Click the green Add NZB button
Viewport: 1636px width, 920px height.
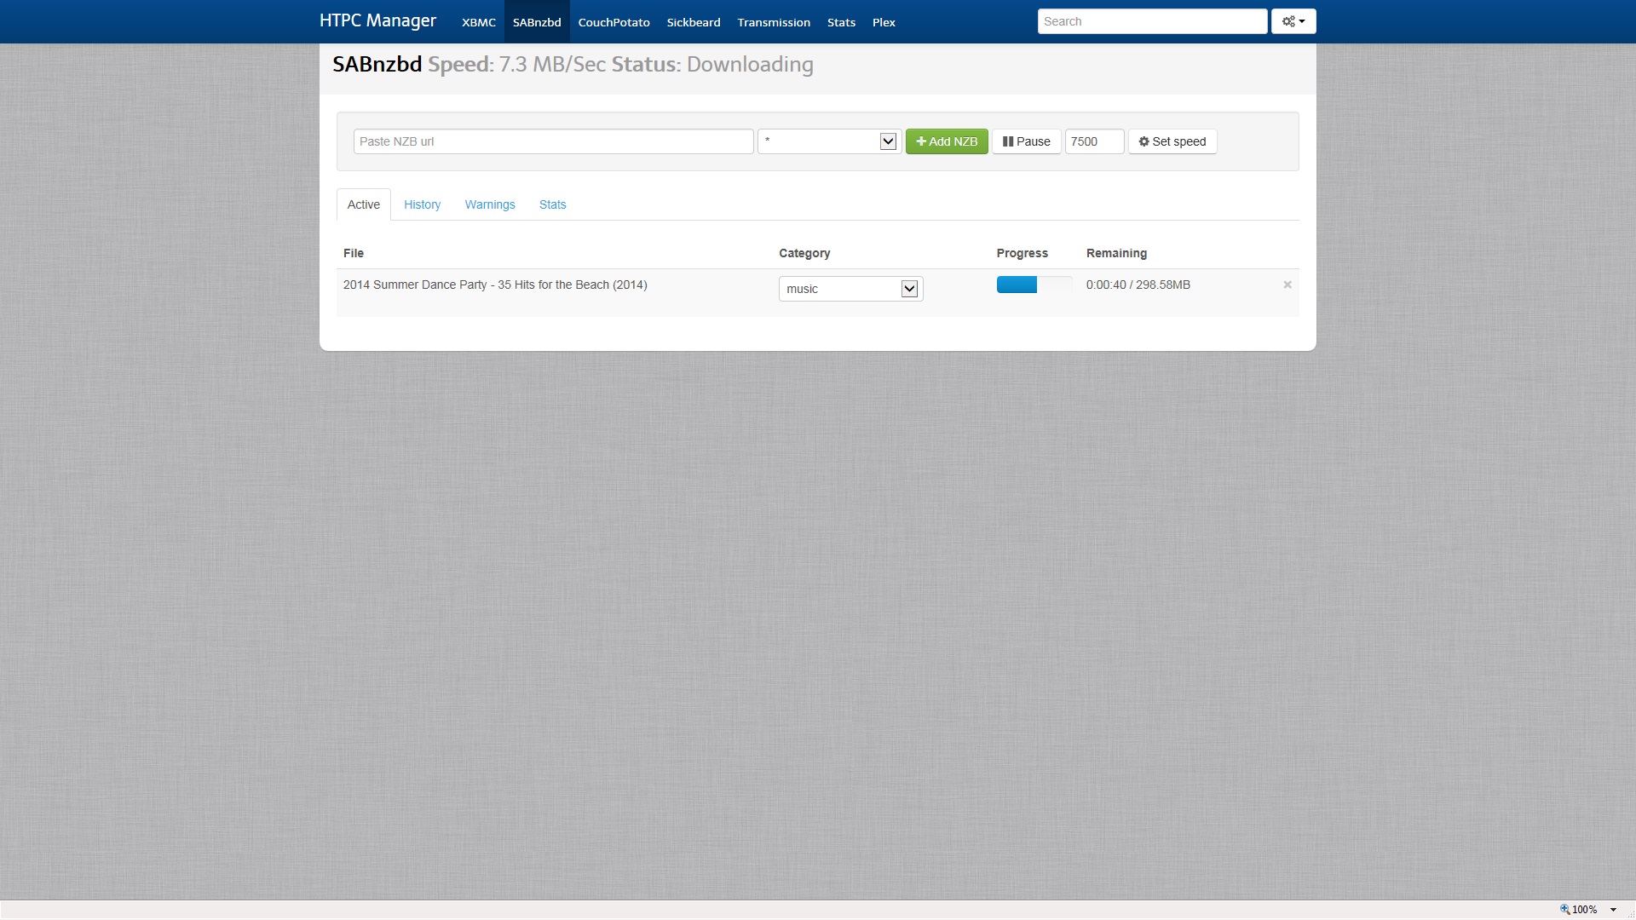click(x=947, y=141)
